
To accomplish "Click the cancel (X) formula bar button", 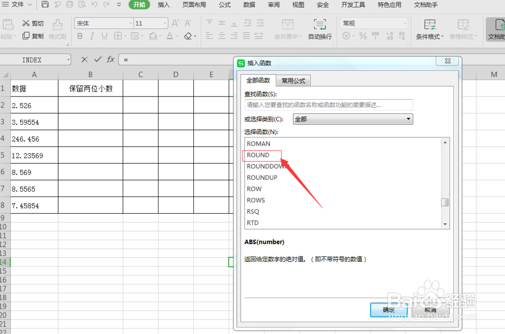I will click(x=84, y=60).
